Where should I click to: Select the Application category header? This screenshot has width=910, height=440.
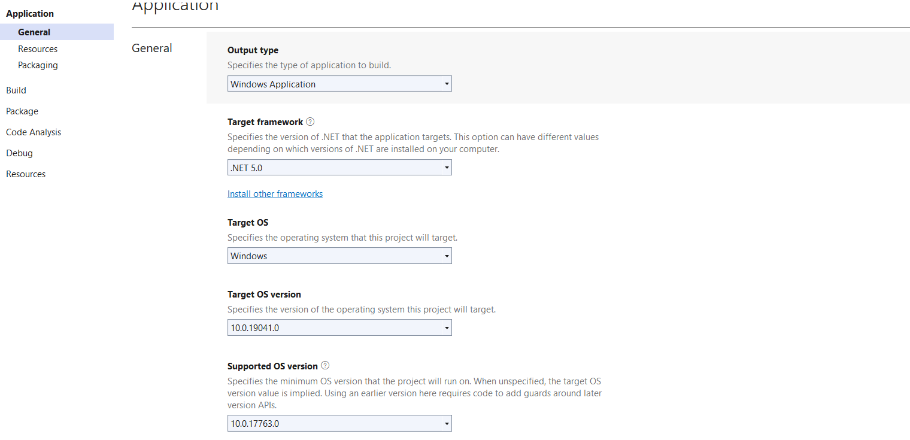[x=29, y=13]
